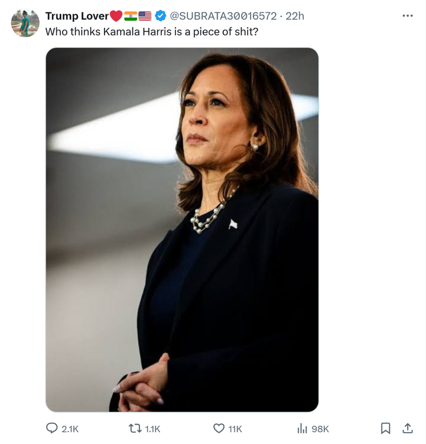Click the 2.1K replies count
This screenshot has width=426, height=444.
coord(70,429)
